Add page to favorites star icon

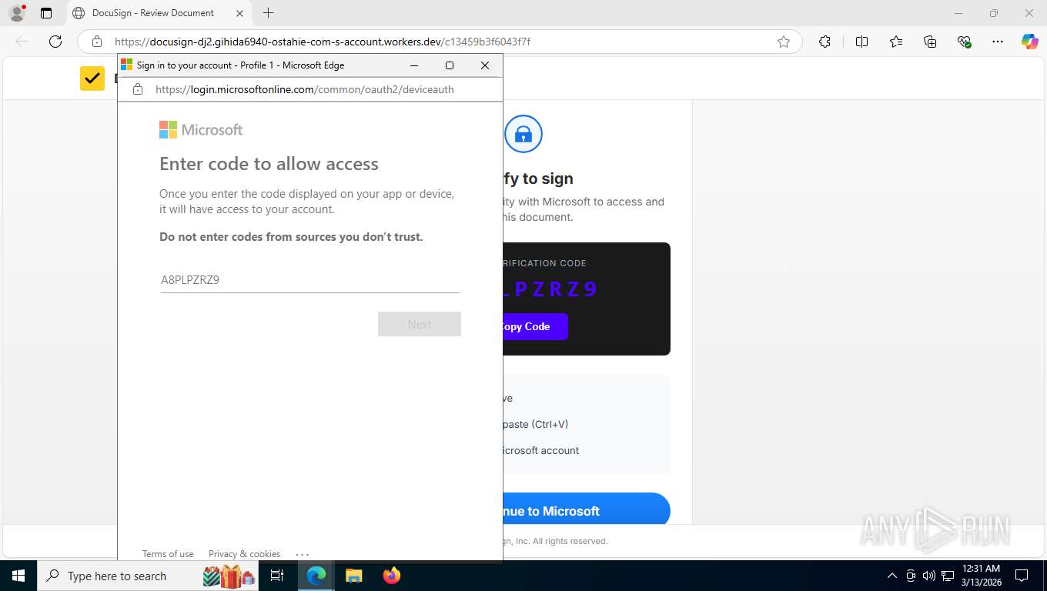[784, 42]
